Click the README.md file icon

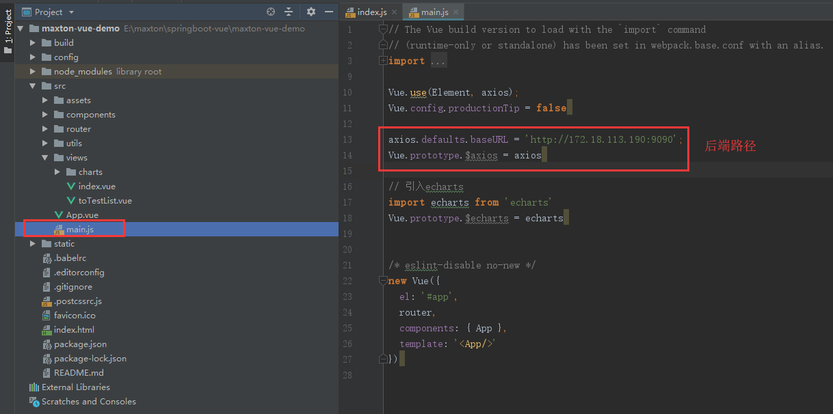47,373
